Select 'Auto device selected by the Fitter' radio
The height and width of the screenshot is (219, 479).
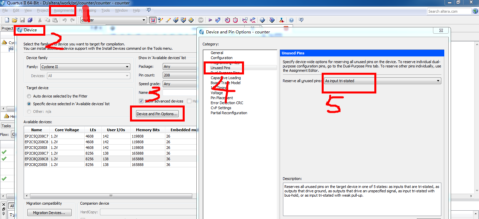(x=29, y=96)
